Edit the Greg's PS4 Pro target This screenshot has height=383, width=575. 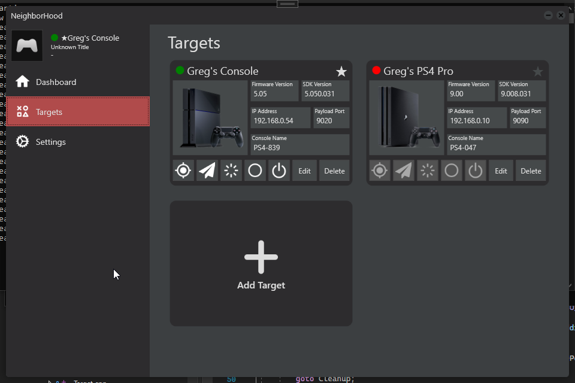click(x=501, y=171)
